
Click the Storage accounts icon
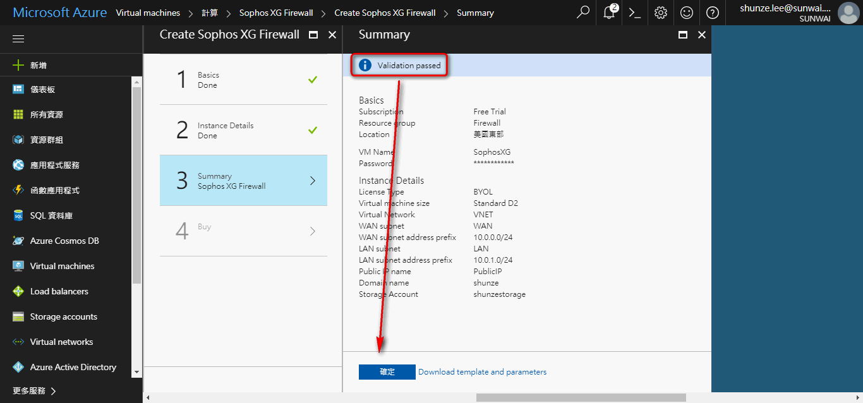pos(18,316)
